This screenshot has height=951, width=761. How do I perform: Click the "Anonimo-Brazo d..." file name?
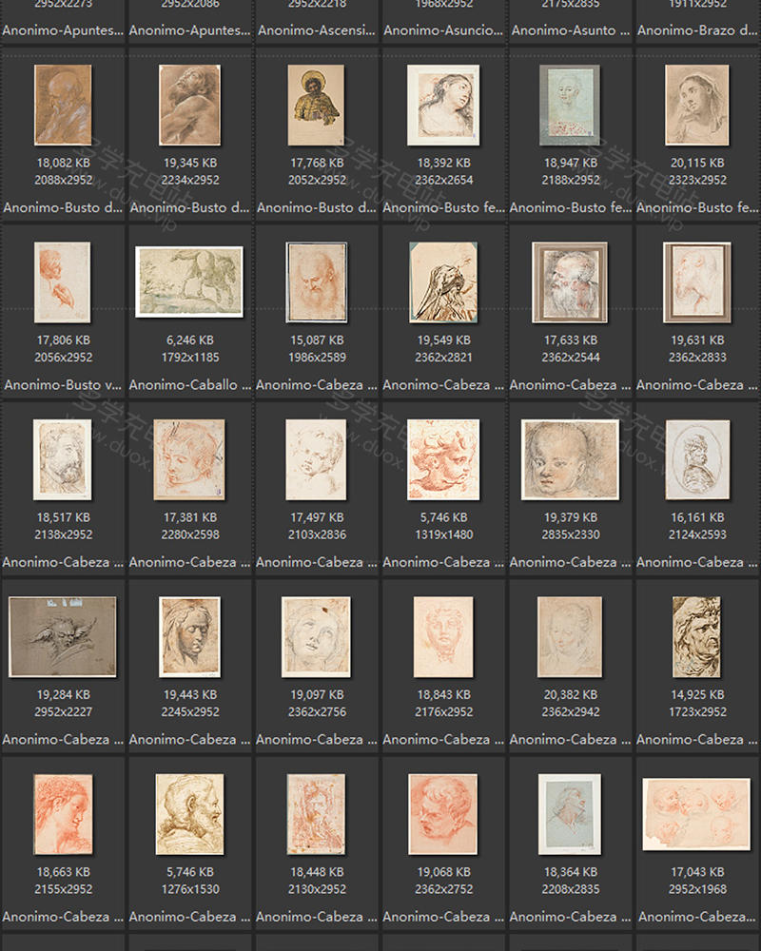click(697, 30)
